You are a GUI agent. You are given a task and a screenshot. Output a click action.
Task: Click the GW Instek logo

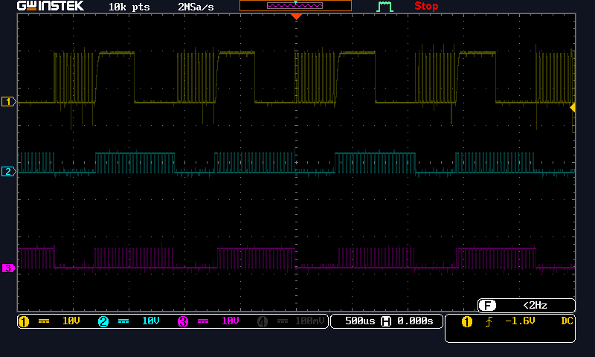point(50,6)
